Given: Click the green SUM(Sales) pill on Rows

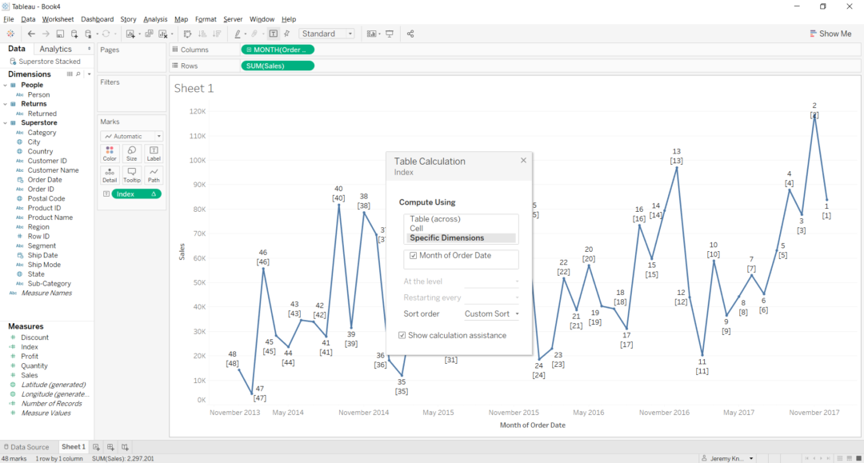Looking at the screenshot, I should (278, 66).
